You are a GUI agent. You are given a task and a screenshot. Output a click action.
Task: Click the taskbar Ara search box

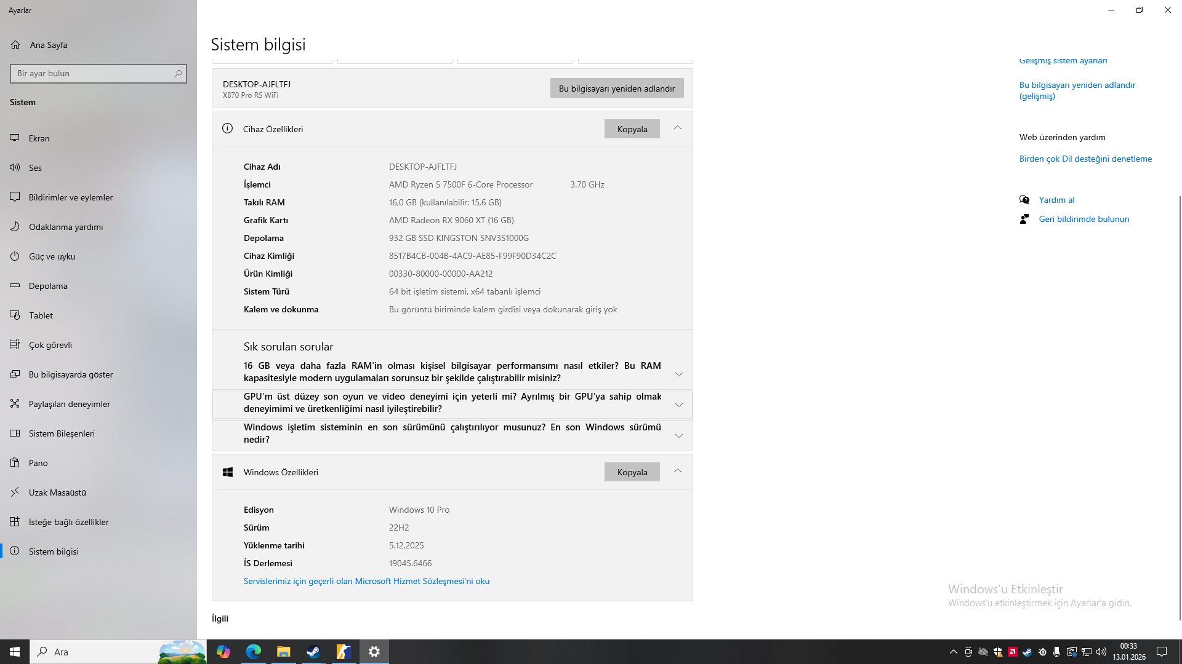118,652
